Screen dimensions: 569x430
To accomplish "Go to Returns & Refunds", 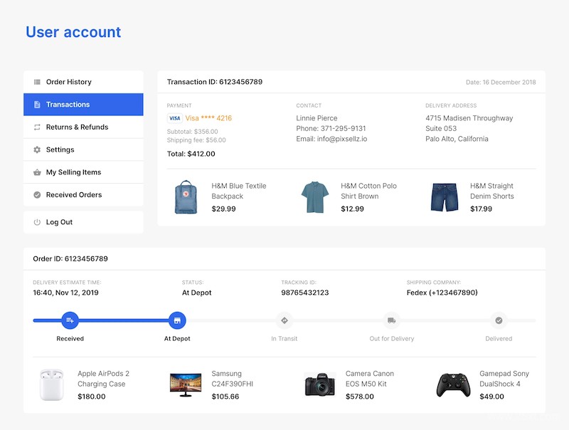I will tap(83, 127).
